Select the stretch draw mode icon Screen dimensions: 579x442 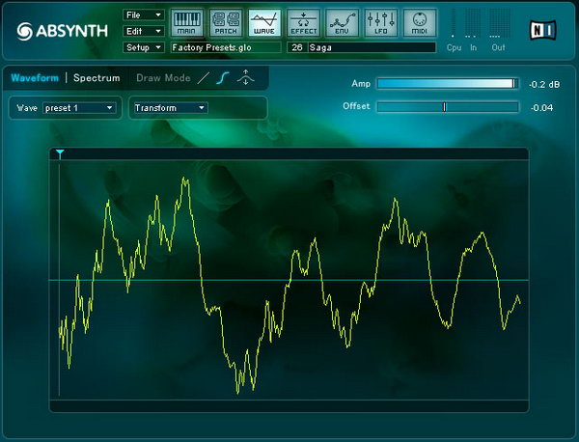[x=245, y=77]
